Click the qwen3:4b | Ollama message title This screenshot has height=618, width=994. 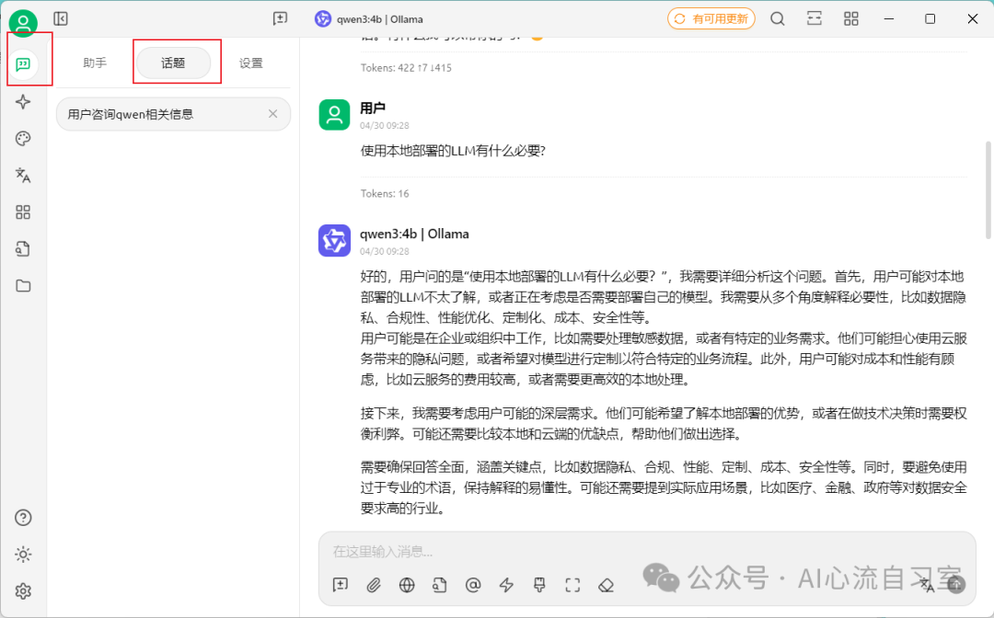(x=414, y=234)
